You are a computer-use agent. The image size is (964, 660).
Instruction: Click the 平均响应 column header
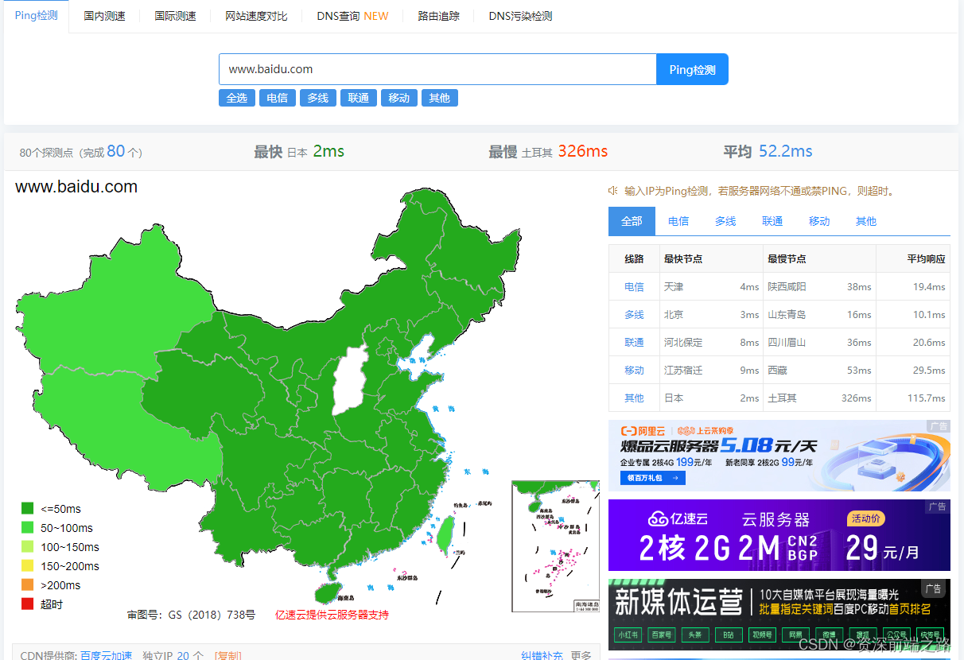[x=926, y=258]
